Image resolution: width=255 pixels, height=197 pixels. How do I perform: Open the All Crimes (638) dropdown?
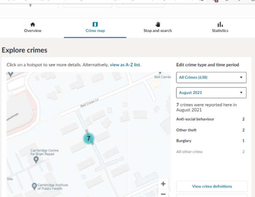click(x=211, y=78)
